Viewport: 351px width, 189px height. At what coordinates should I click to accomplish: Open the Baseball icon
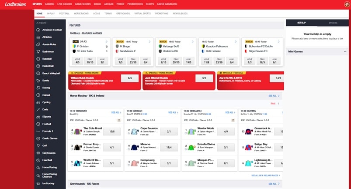point(38,59)
